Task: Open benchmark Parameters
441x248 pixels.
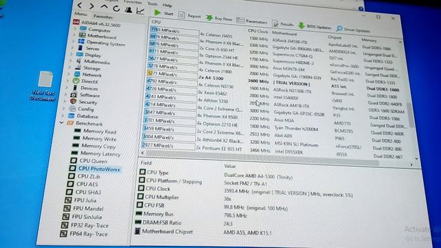Action: click(252, 21)
